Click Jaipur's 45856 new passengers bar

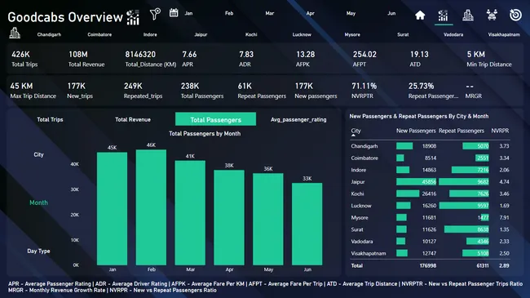416,182
